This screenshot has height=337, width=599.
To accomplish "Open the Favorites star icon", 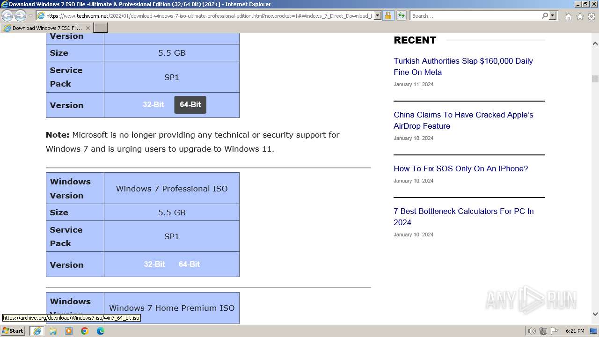I will coord(580,16).
